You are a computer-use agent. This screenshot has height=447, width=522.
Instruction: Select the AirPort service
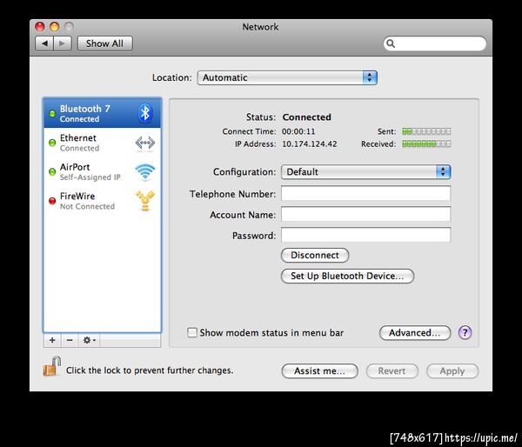(102, 171)
